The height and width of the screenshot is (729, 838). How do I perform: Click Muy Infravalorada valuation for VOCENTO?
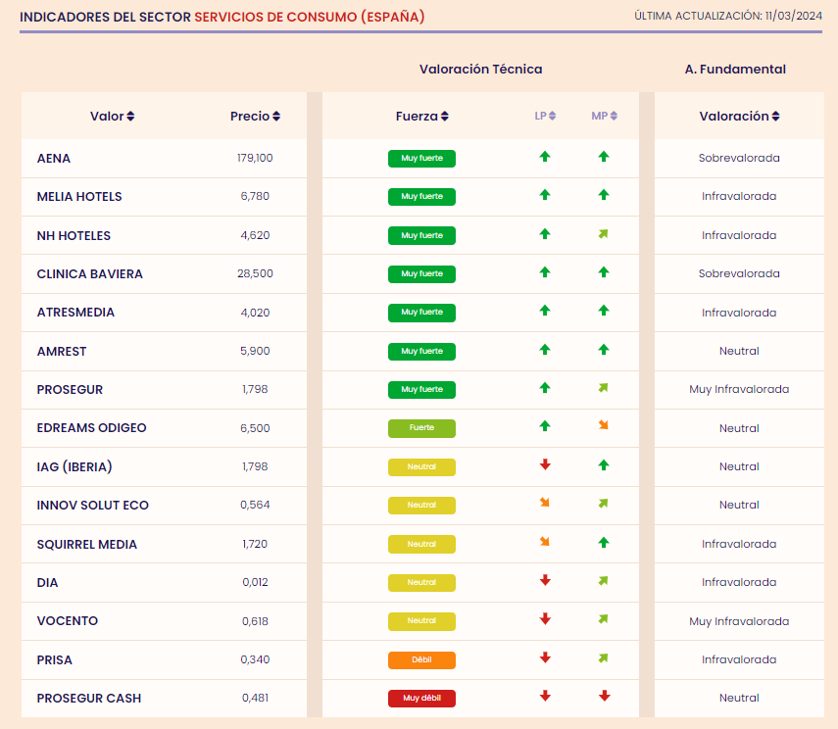coord(739,621)
